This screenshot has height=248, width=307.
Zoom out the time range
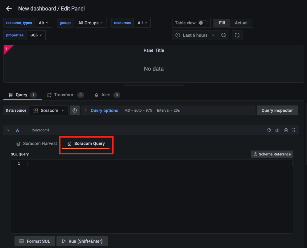point(224,35)
